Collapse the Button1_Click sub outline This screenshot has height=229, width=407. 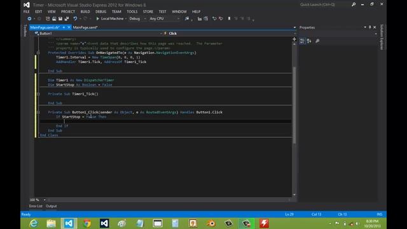click(x=38, y=112)
